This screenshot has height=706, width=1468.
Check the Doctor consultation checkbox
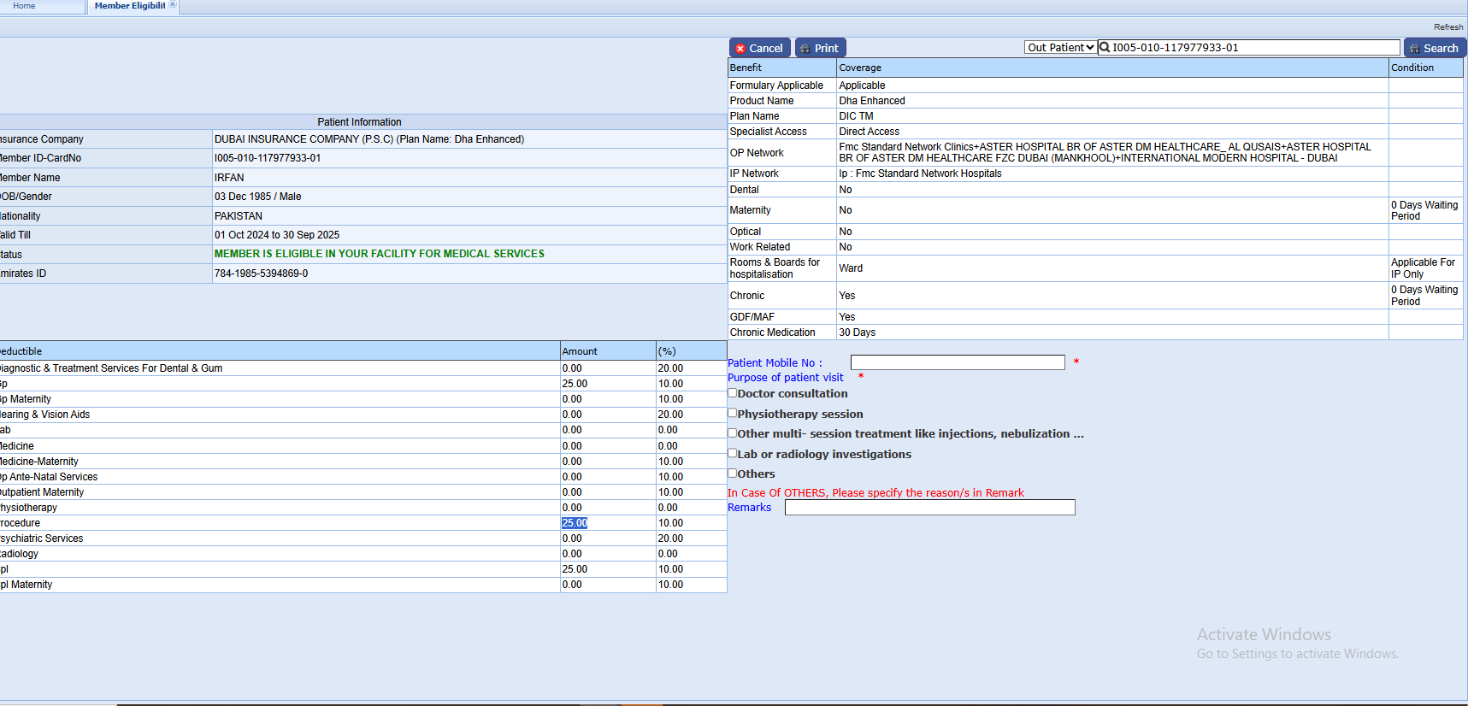point(732,393)
